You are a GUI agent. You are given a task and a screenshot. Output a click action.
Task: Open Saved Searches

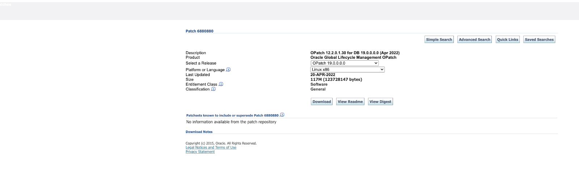click(x=539, y=40)
